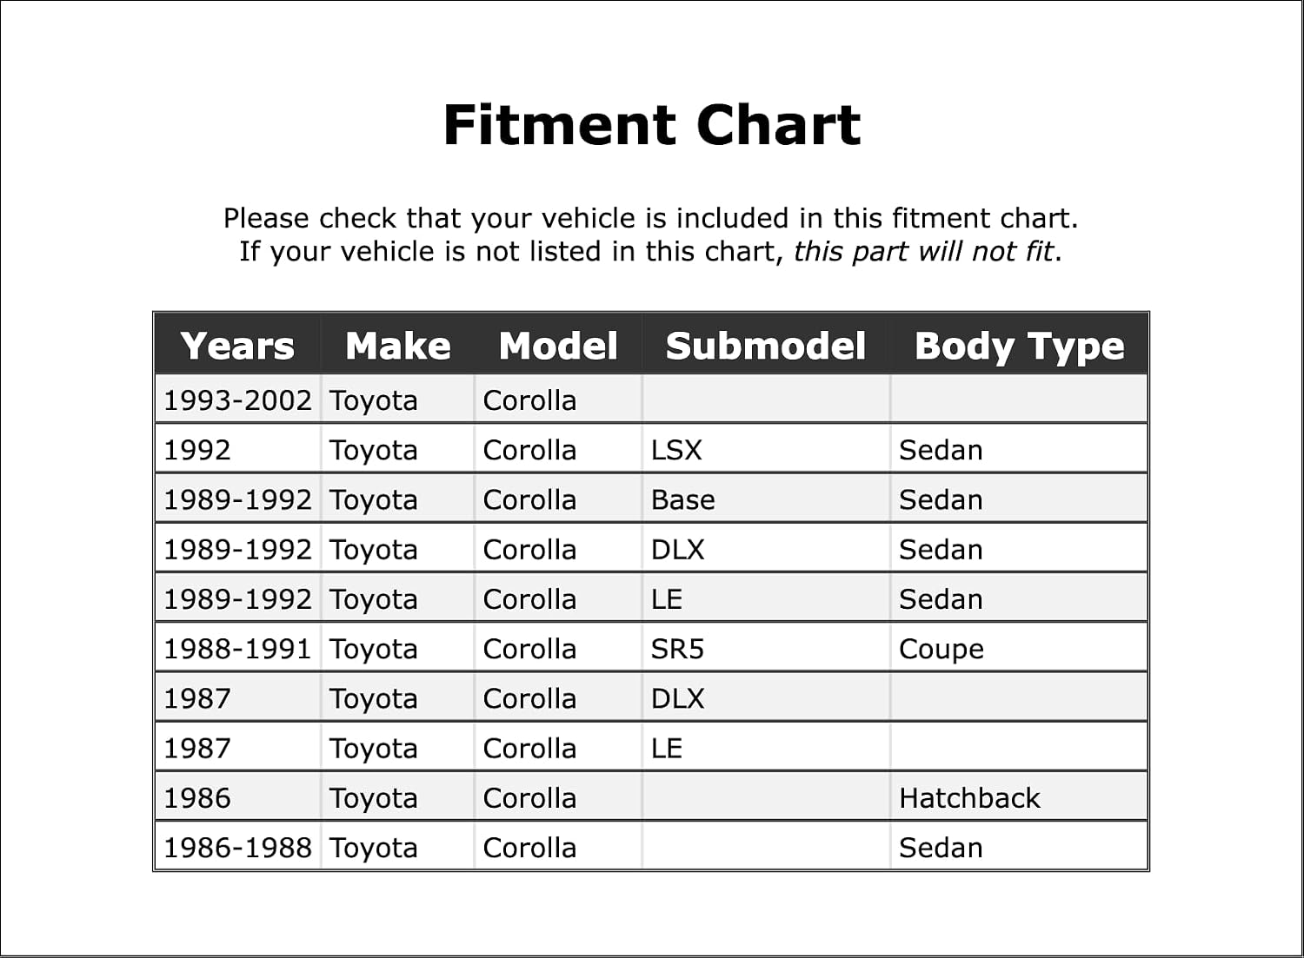Image resolution: width=1304 pixels, height=958 pixels.
Task: Select the 1988-1991 years cell
Action: coord(237,648)
